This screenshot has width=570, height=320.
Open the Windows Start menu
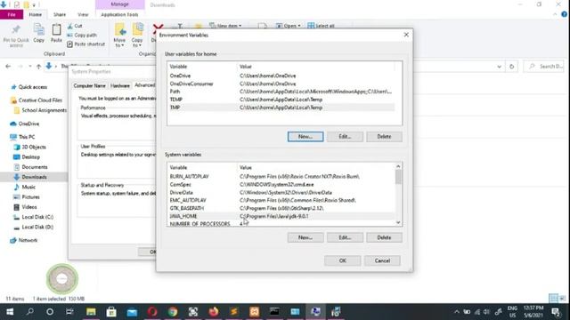pos(10,312)
